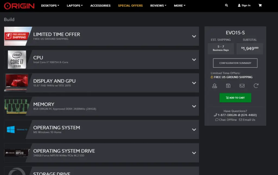Click the Intel Core i7 10875H 8-Core text
This screenshot has width=278, height=175.
click(51, 62)
